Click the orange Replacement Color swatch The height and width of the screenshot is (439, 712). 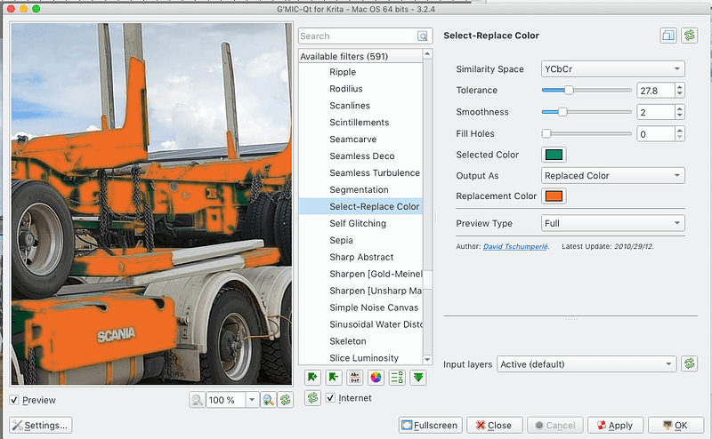click(554, 196)
